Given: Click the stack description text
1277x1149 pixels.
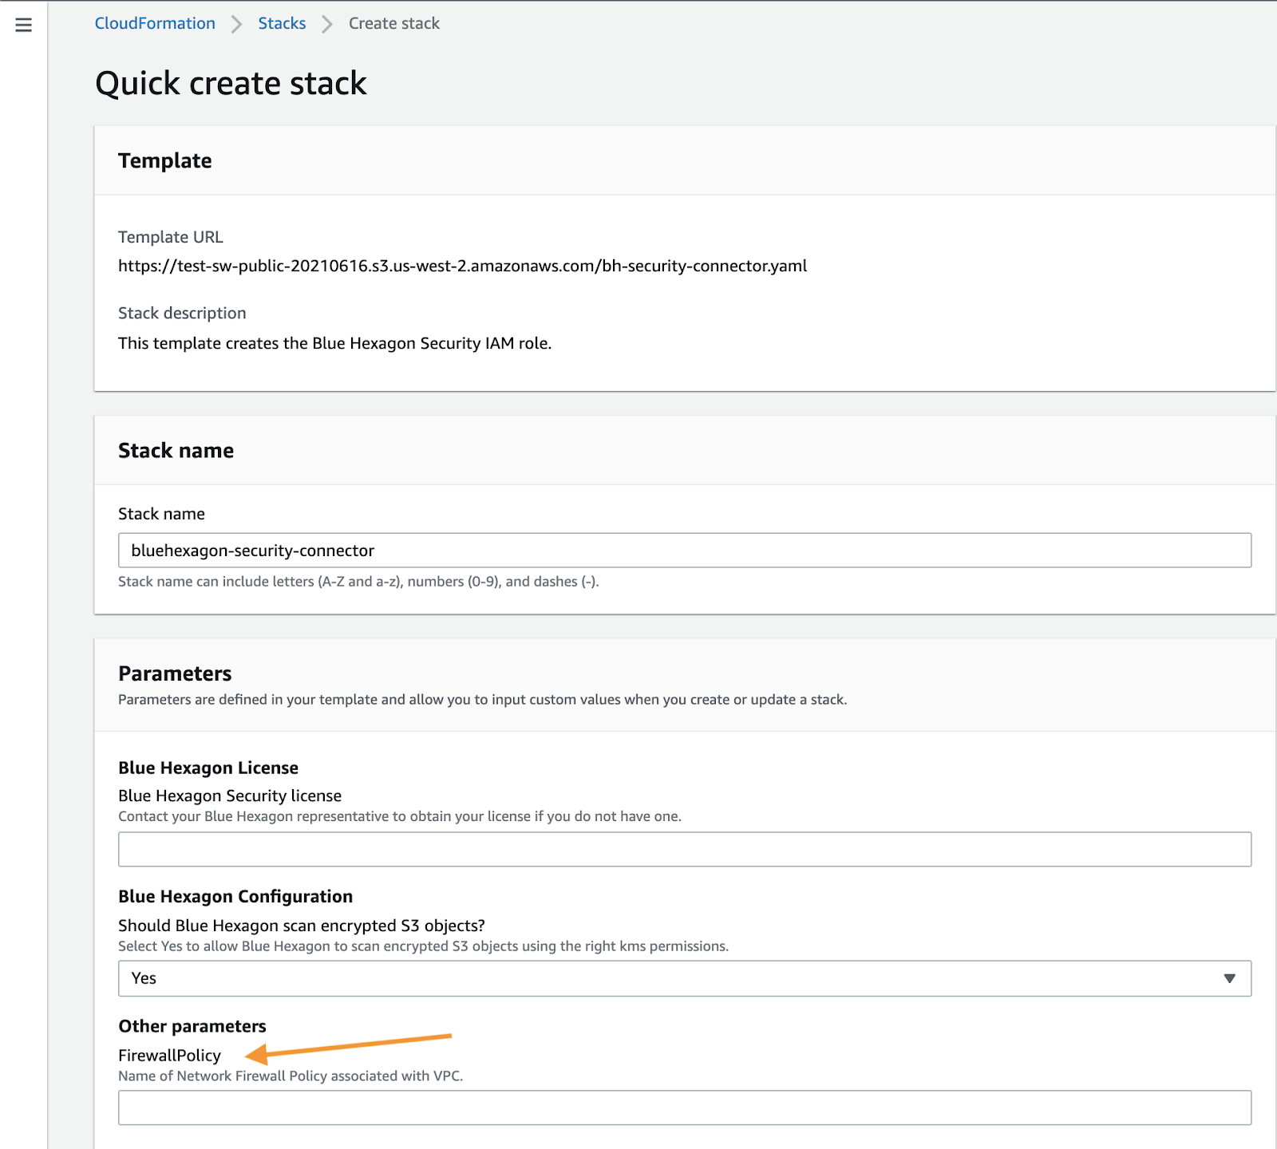Looking at the screenshot, I should (x=334, y=343).
